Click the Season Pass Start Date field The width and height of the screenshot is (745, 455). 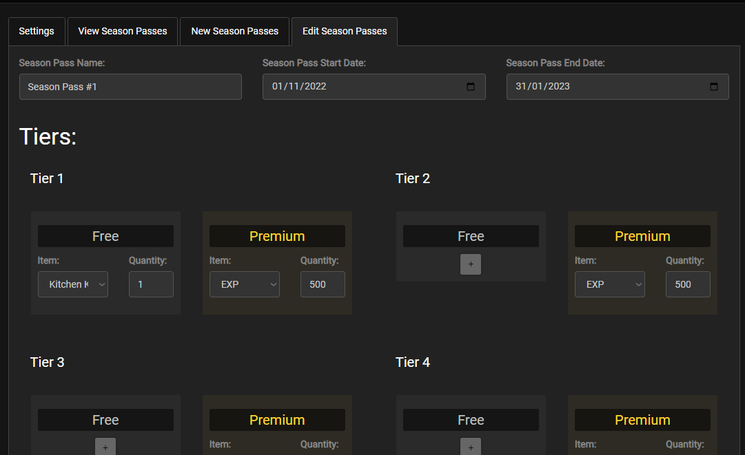click(358, 87)
